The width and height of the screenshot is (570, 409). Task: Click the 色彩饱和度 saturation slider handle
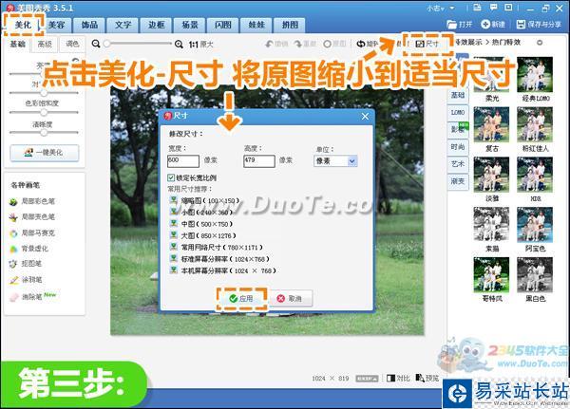point(44,112)
